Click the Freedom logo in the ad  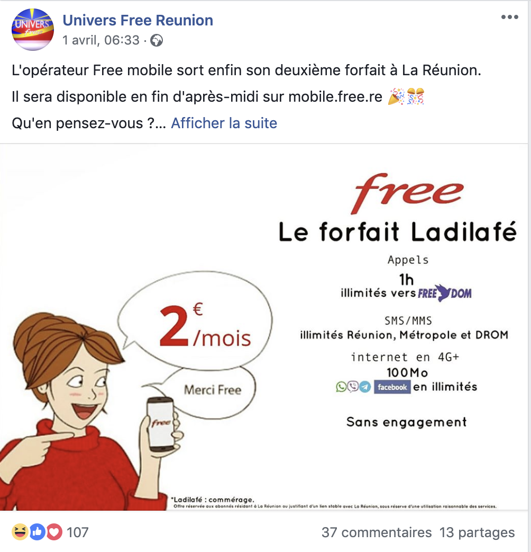coord(445,293)
